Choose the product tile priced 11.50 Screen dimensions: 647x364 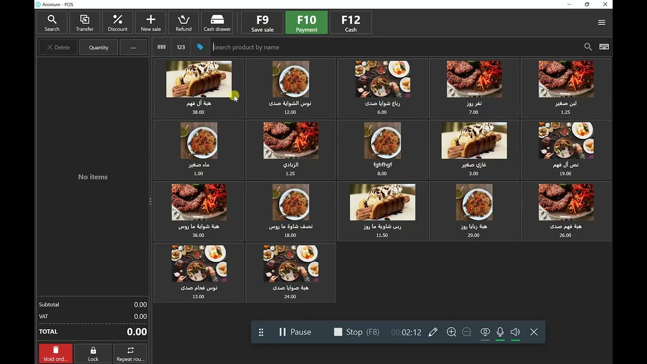pos(383,212)
